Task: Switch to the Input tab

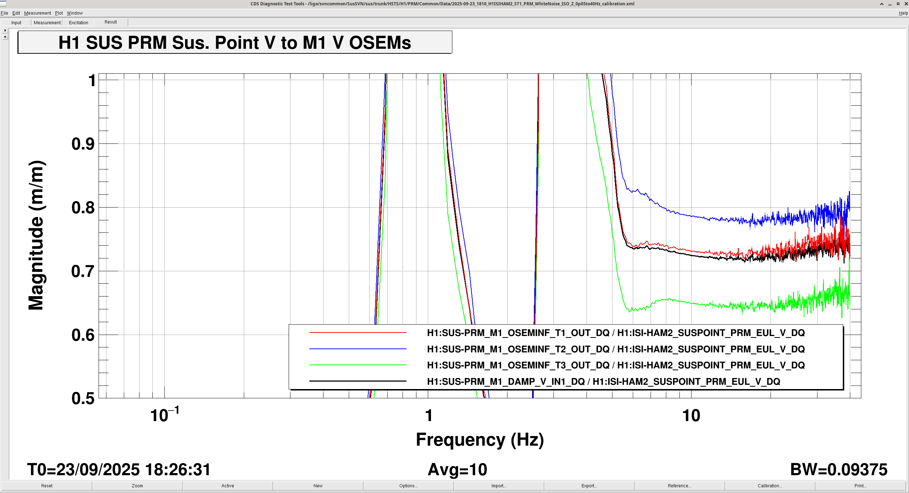Action: [16, 22]
